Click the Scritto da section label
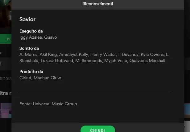Viewport: 190px width, 132px height. click(x=29, y=48)
